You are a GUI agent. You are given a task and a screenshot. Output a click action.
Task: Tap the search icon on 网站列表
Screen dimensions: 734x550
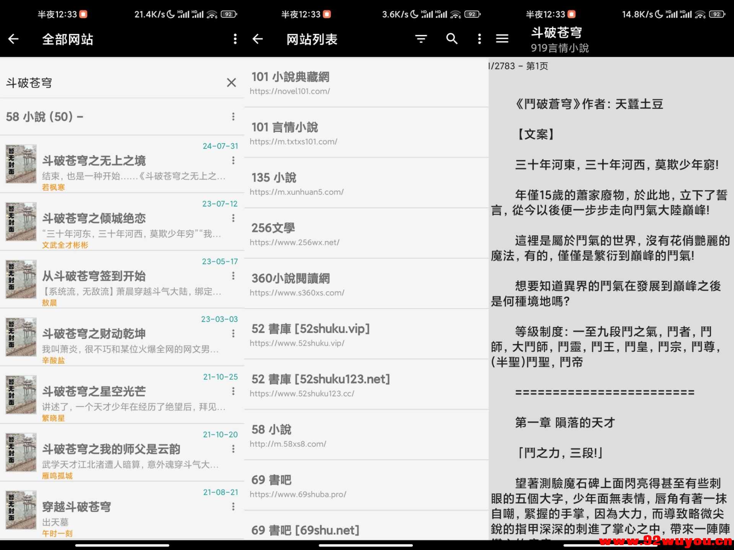[451, 39]
